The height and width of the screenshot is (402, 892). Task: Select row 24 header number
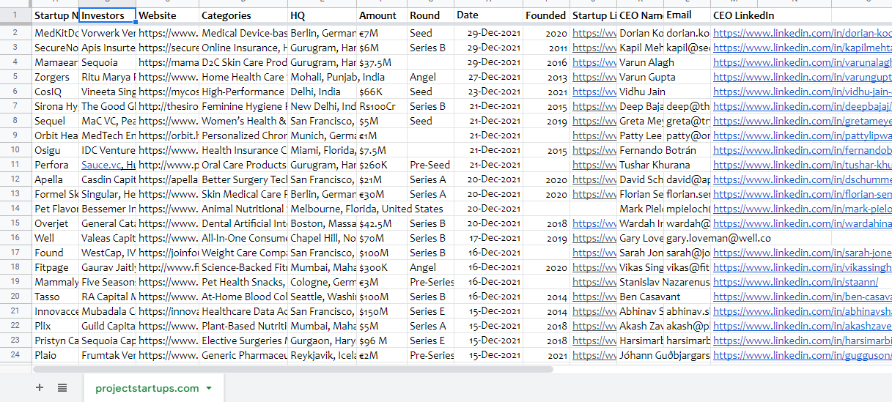16,355
